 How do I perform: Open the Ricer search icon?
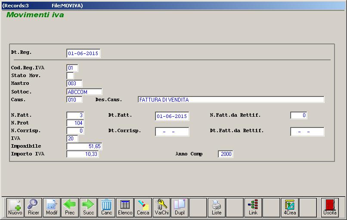tap(33, 208)
